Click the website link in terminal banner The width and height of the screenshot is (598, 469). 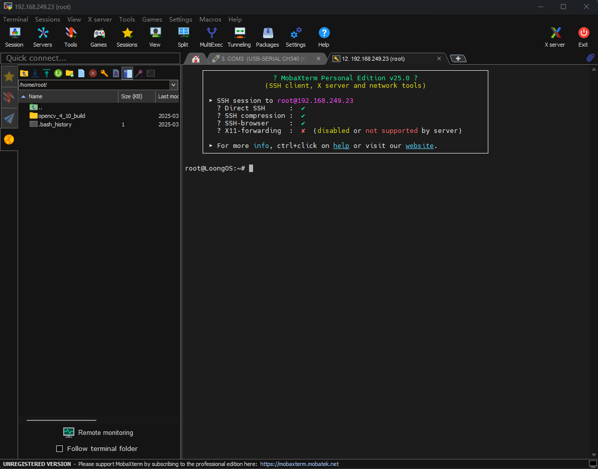[x=420, y=145]
